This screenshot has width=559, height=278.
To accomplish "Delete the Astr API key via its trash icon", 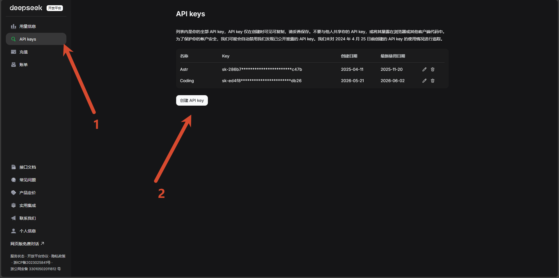I will click(433, 69).
